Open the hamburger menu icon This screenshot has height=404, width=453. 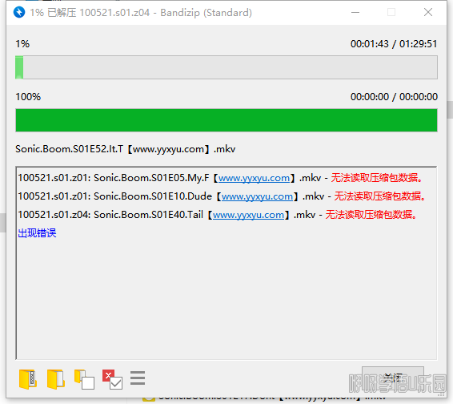(138, 378)
